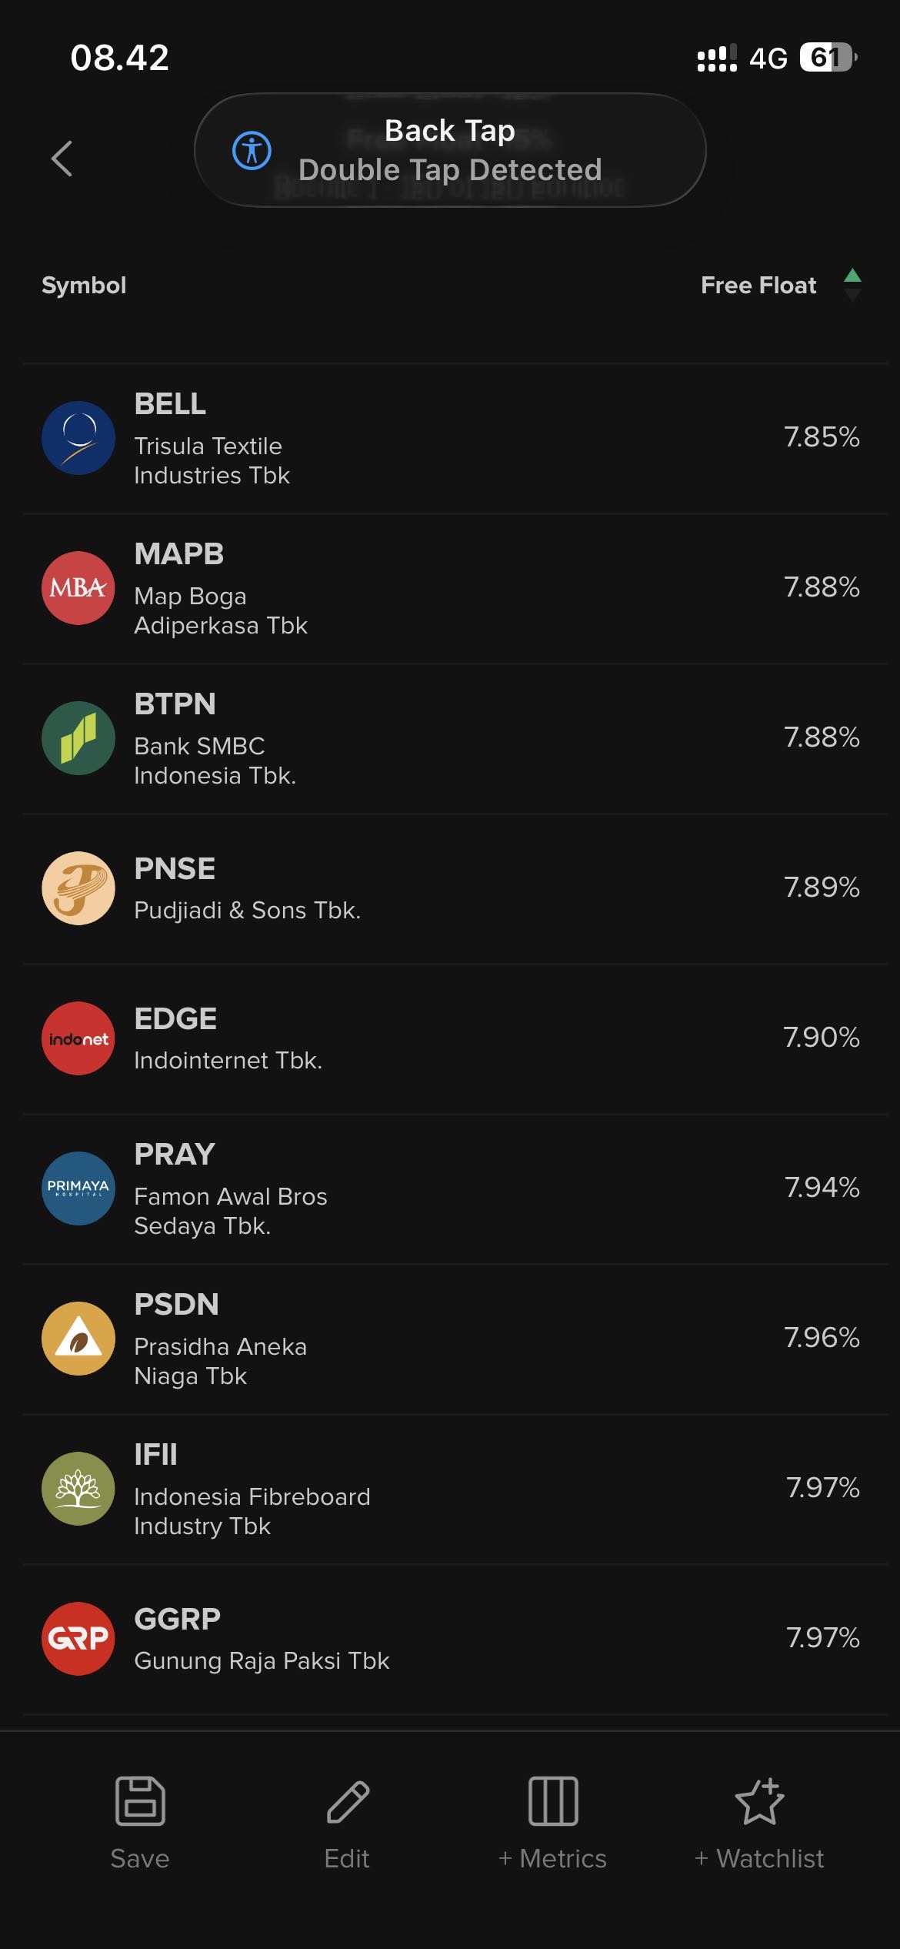Tap the accessibility icon in the banner

[252, 150]
